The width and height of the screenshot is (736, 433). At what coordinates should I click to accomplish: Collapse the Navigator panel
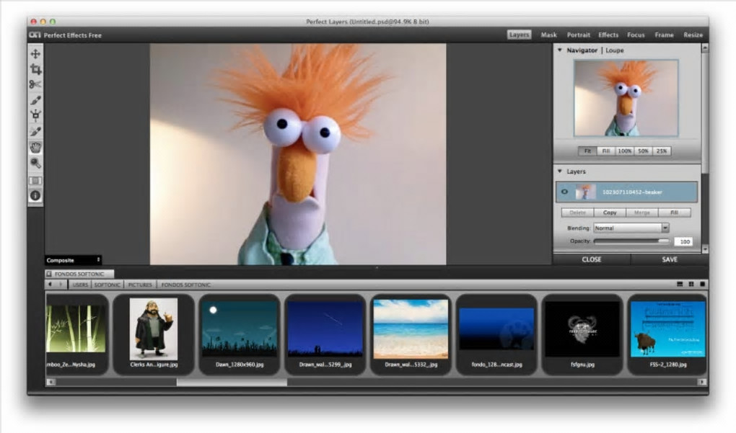(x=559, y=50)
